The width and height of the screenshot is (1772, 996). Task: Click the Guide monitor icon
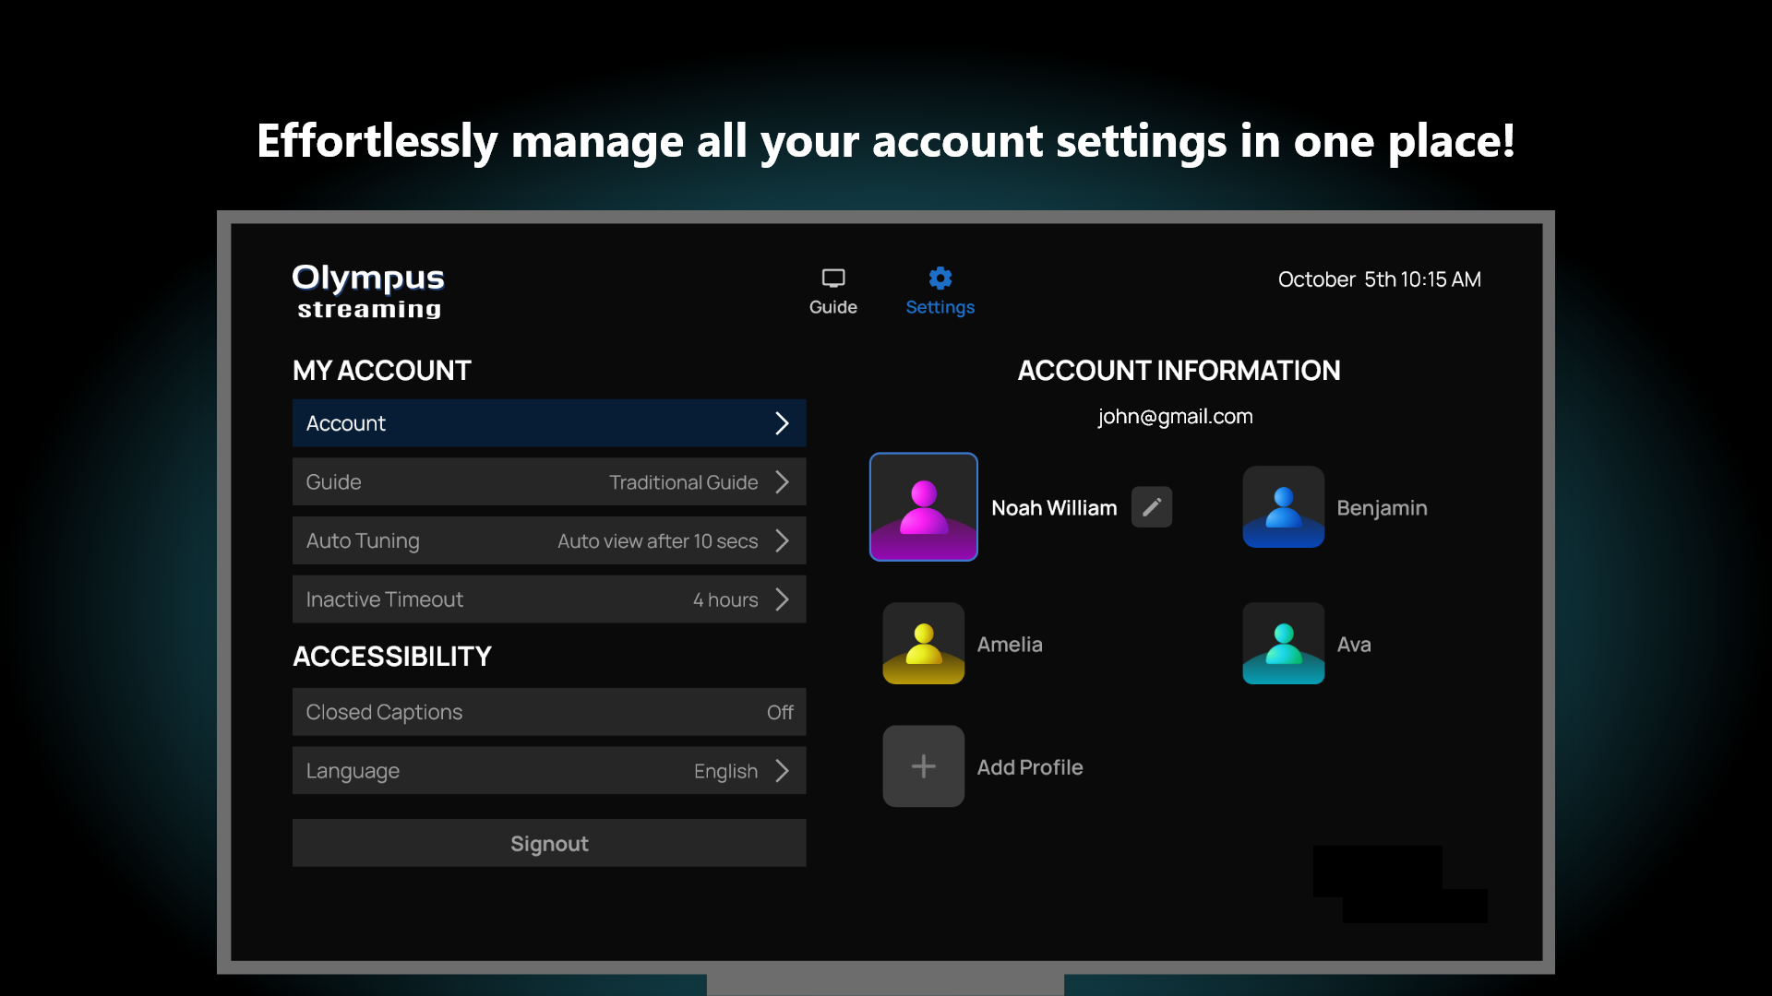tap(833, 278)
